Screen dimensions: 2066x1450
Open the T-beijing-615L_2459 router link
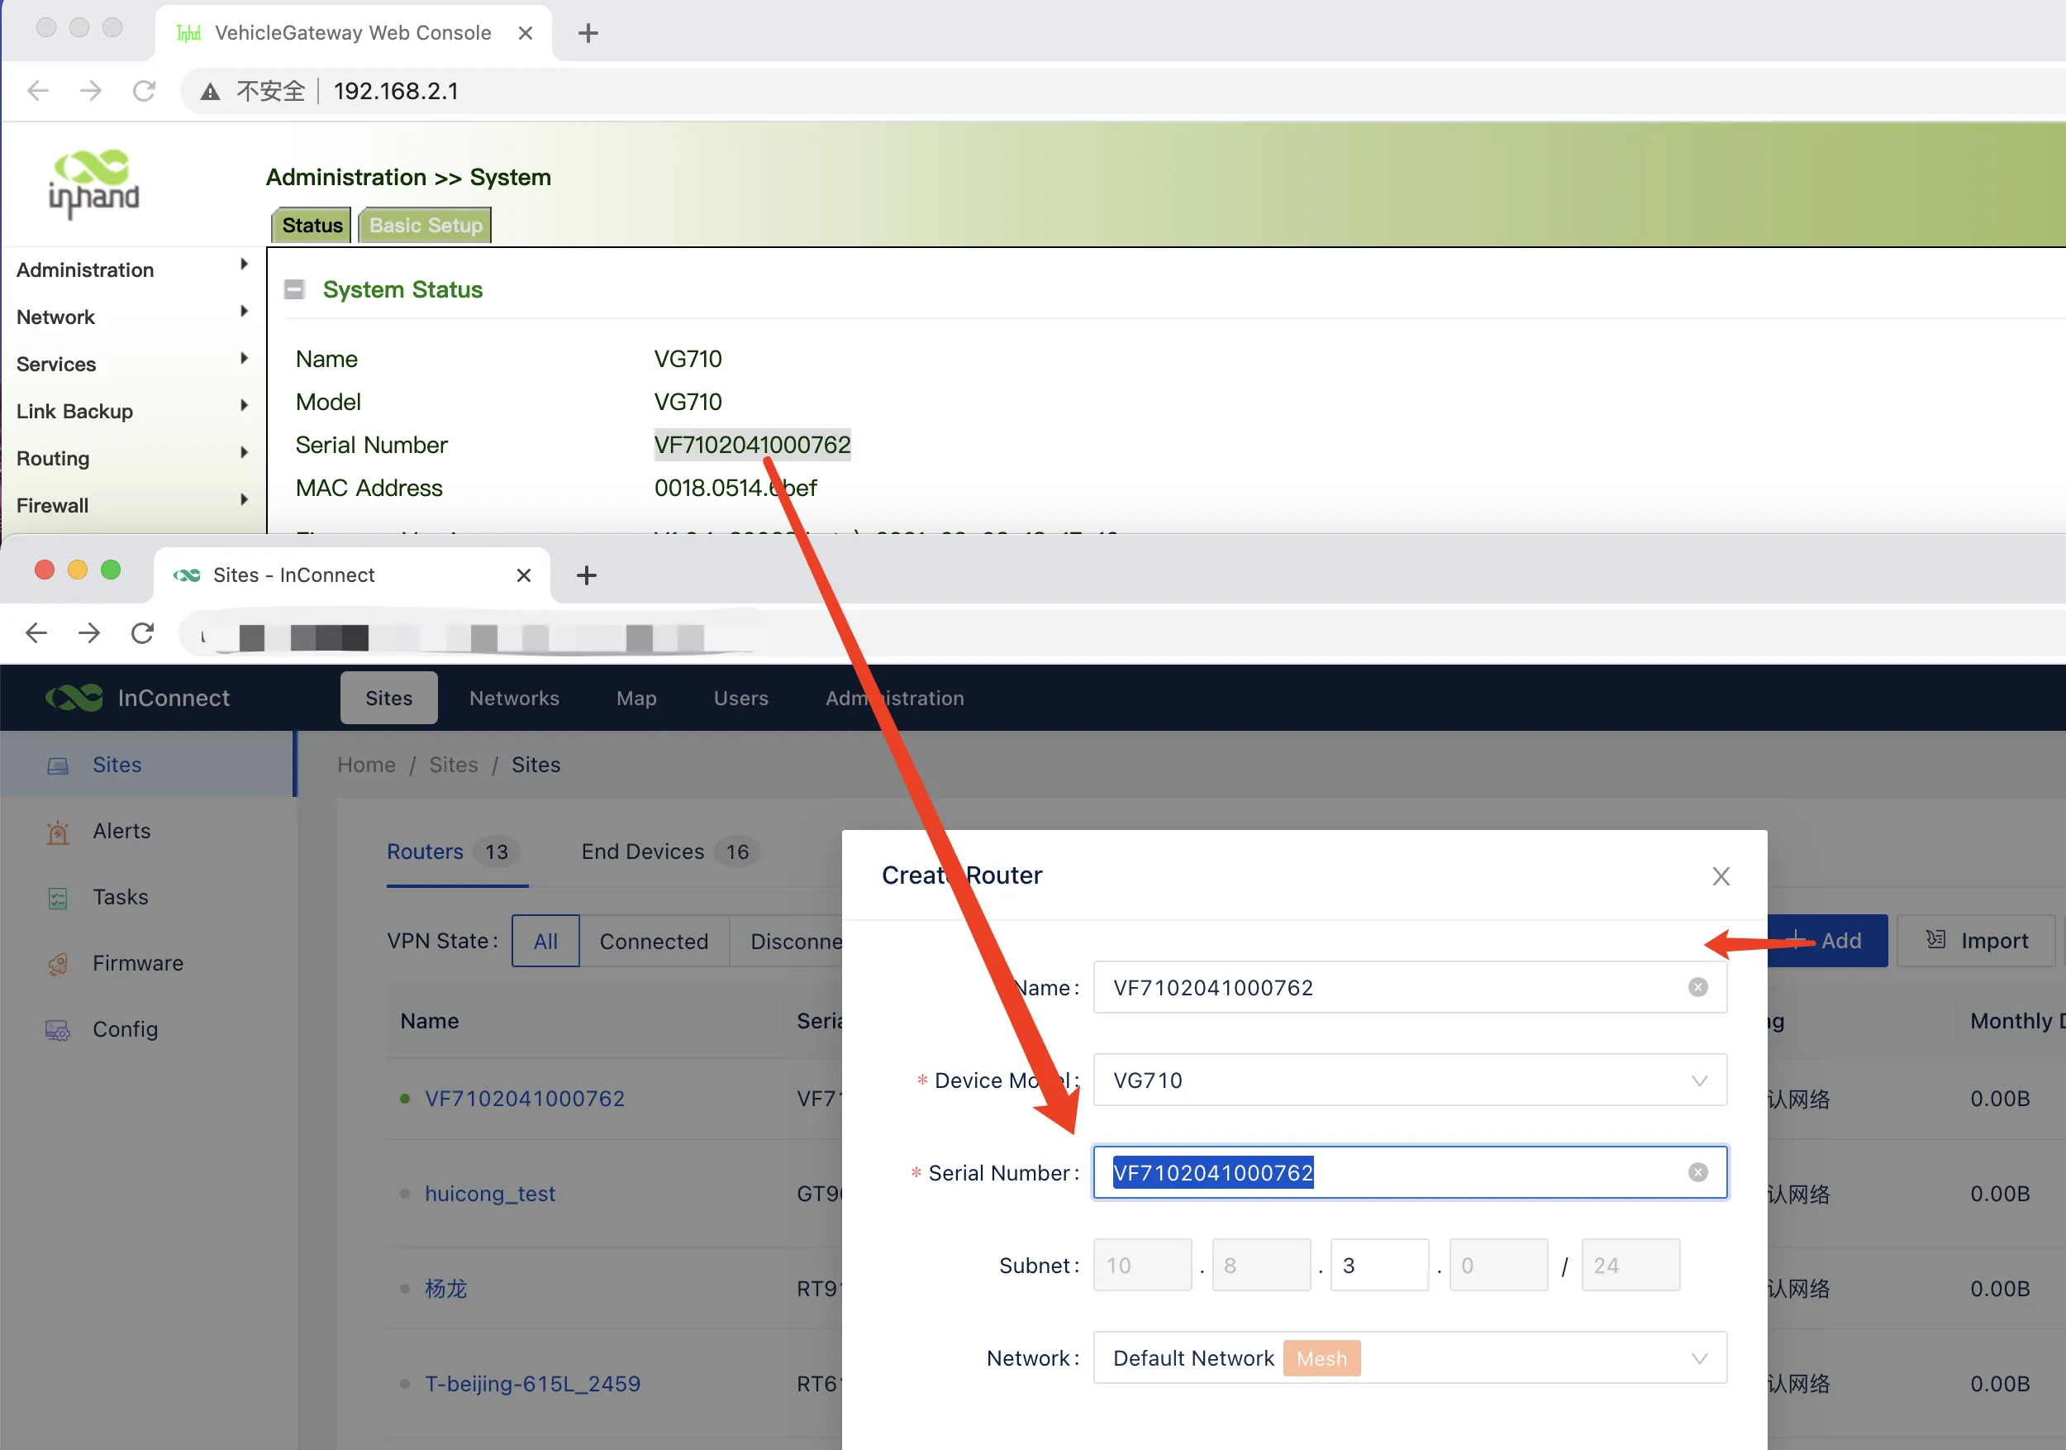533,1383
